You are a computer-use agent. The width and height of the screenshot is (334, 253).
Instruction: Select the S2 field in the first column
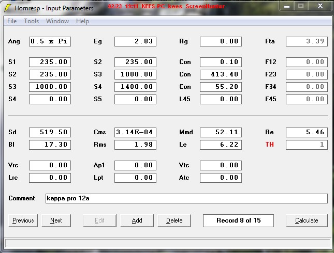(50, 74)
